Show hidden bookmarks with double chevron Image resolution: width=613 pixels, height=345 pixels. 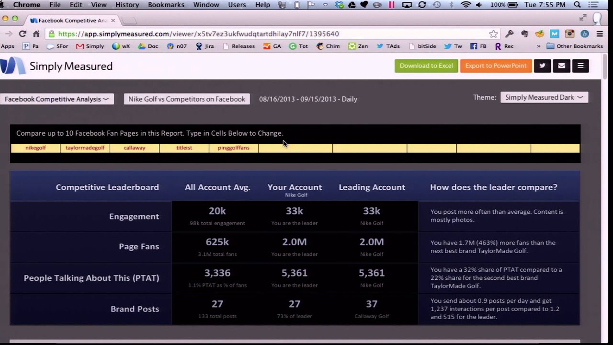coord(539,46)
